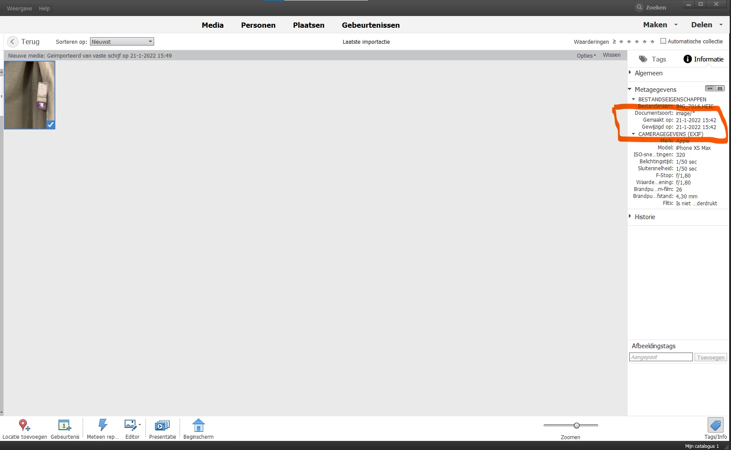Switch to the Media tab
The height and width of the screenshot is (450, 731).
(x=213, y=25)
